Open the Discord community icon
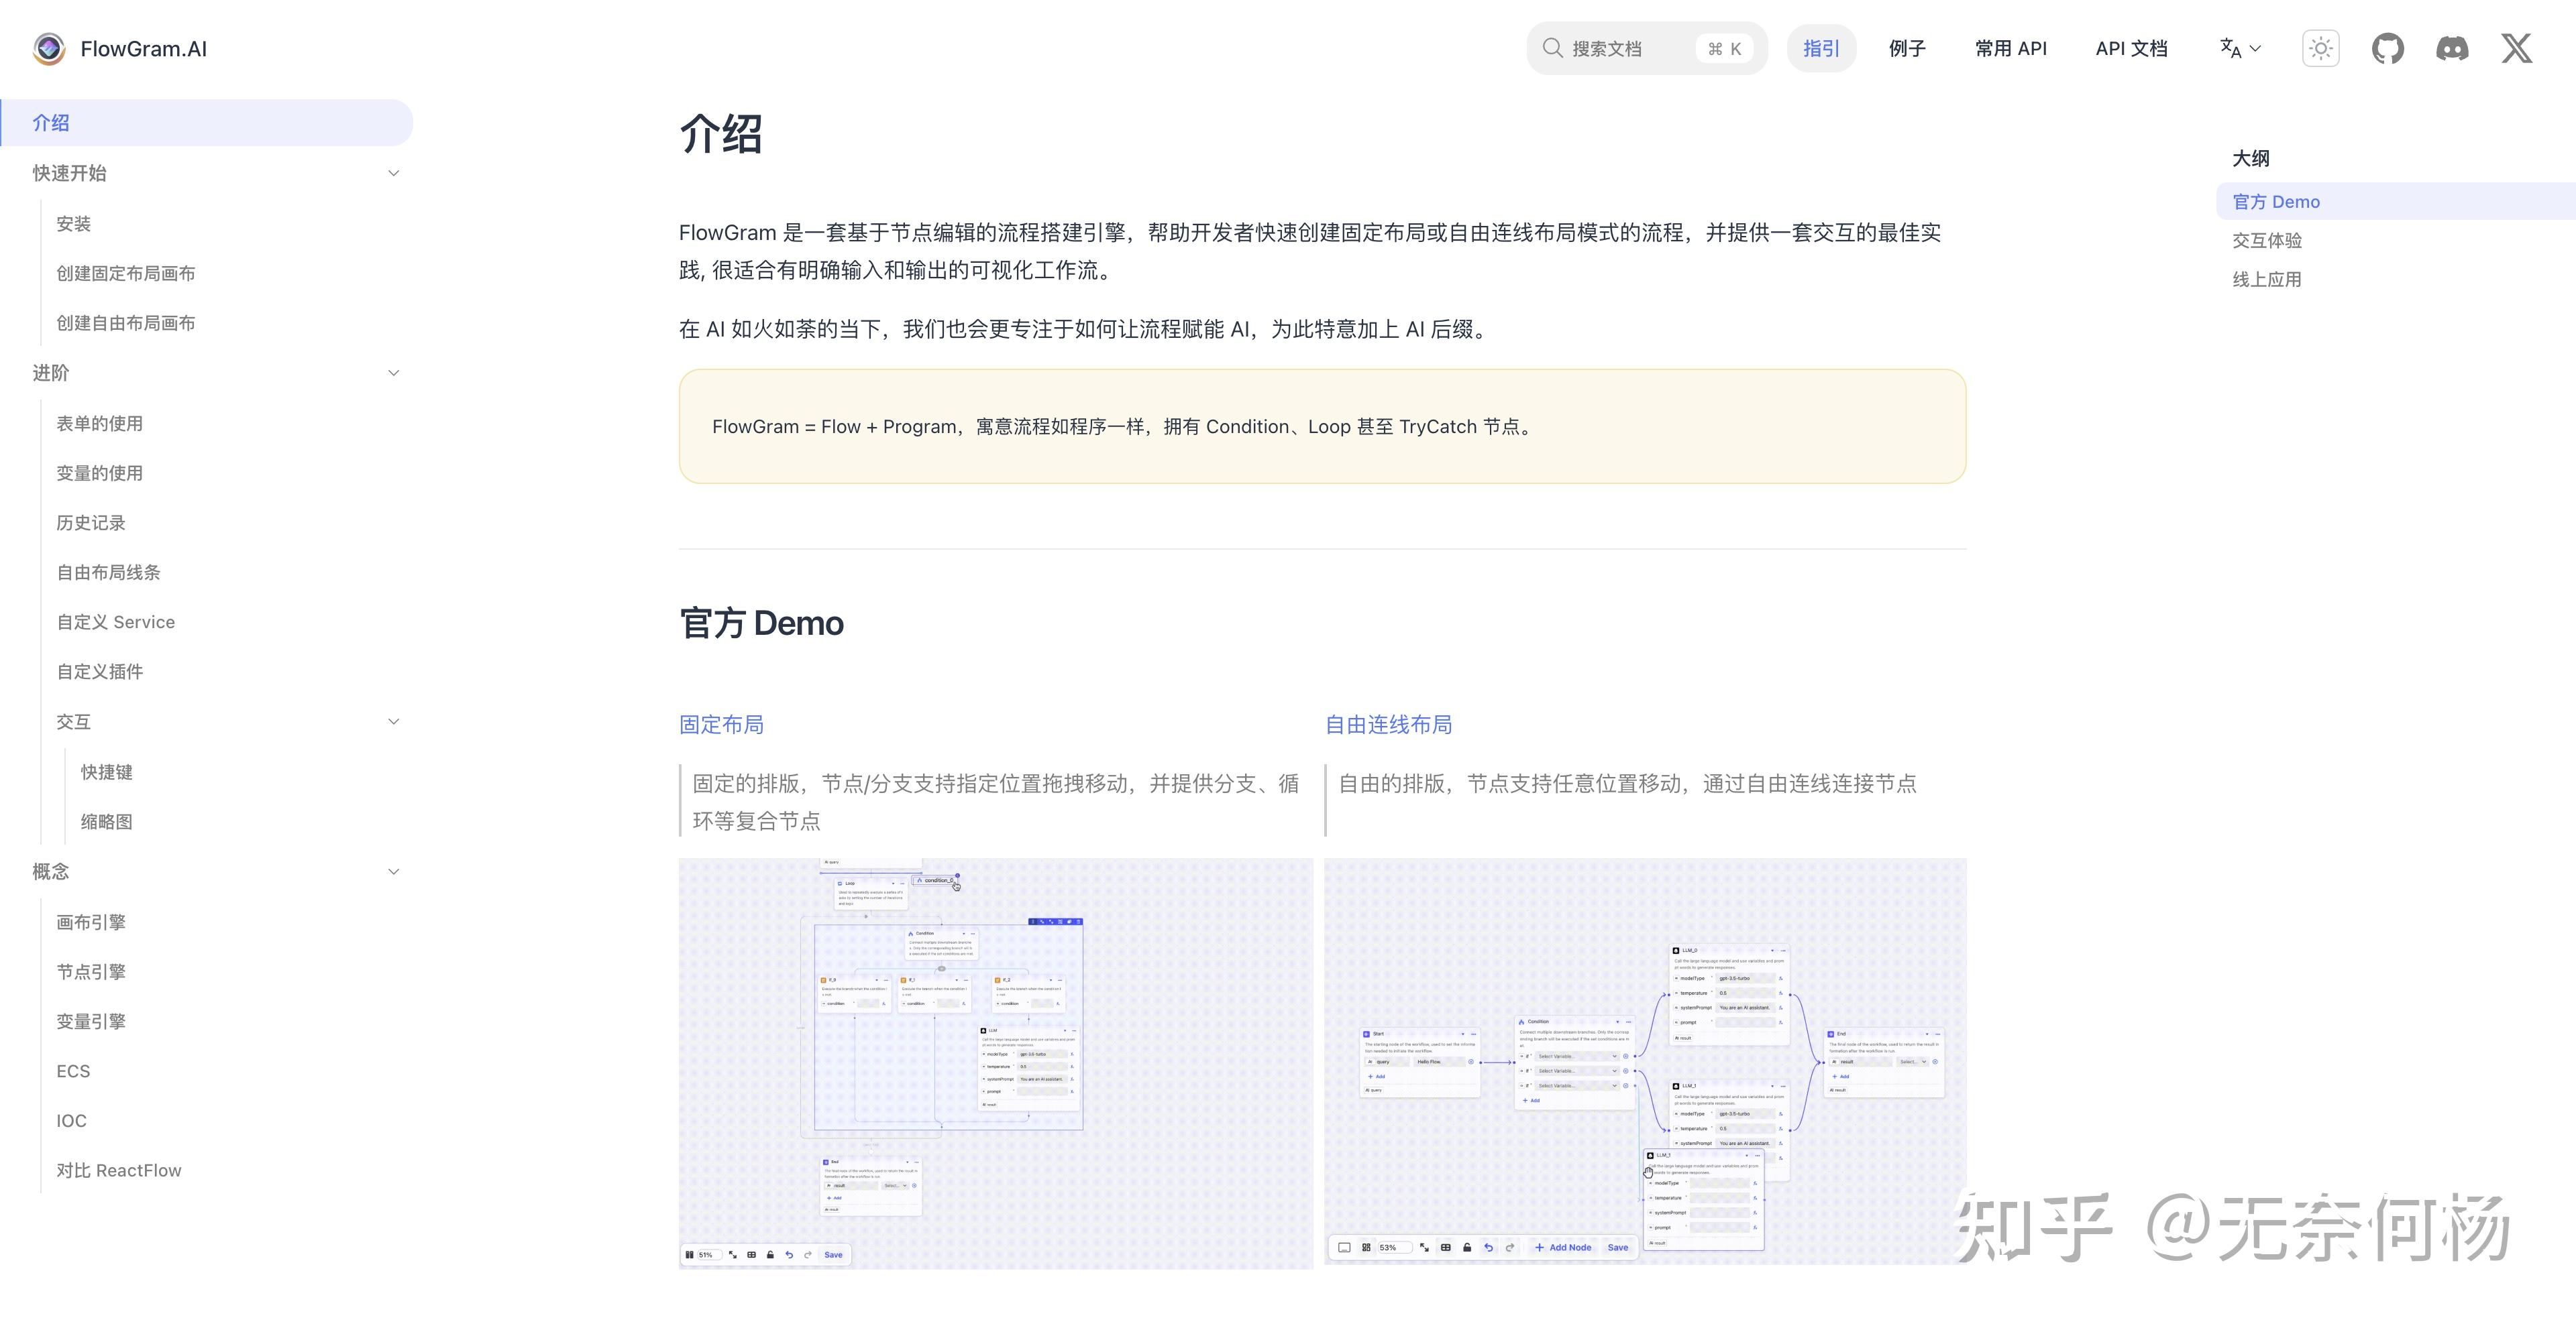This screenshot has width=2576, height=1330. click(x=2453, y=48)
